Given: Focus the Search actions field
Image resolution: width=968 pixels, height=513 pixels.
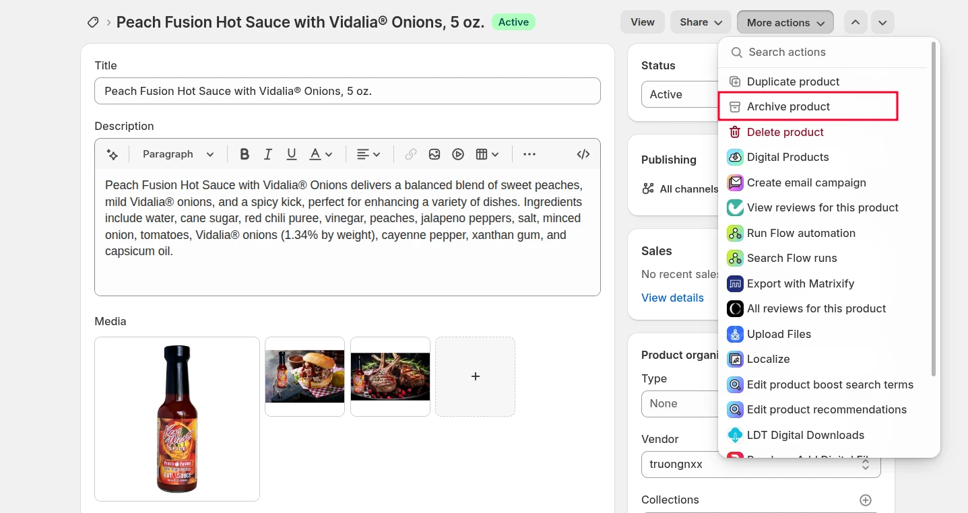Looking at the screenshot, I should (x=823, y=53).
